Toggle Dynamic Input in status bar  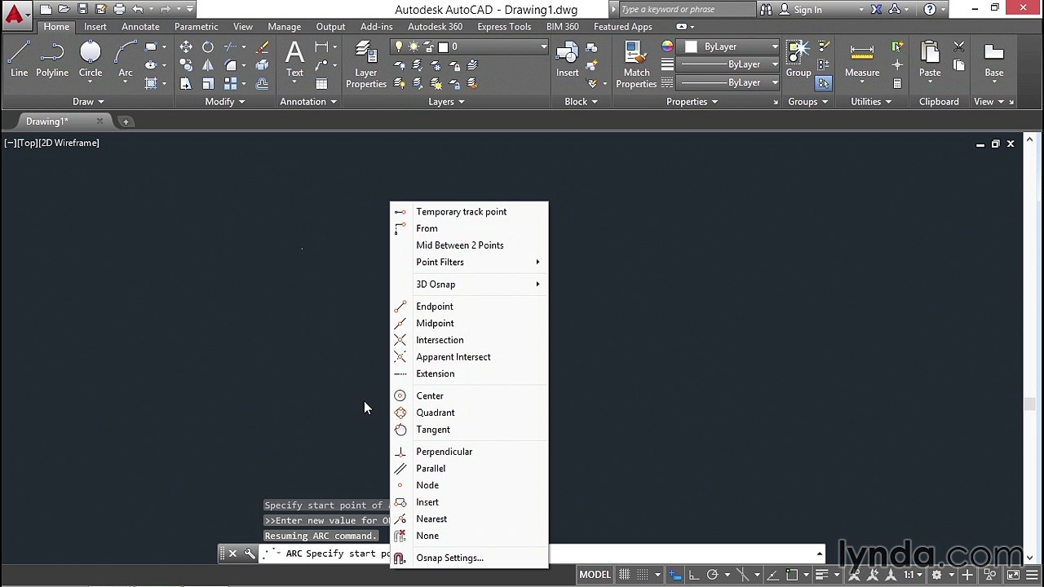coord(675,575)
